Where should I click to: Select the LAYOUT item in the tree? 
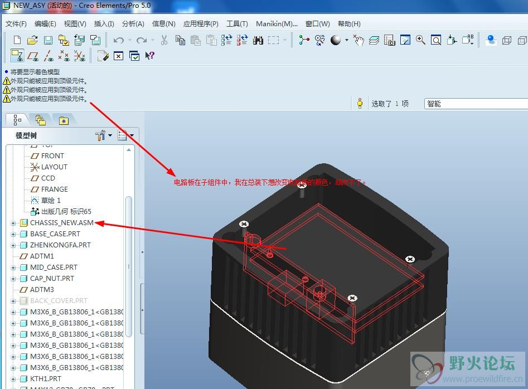[x=54, y=167]
